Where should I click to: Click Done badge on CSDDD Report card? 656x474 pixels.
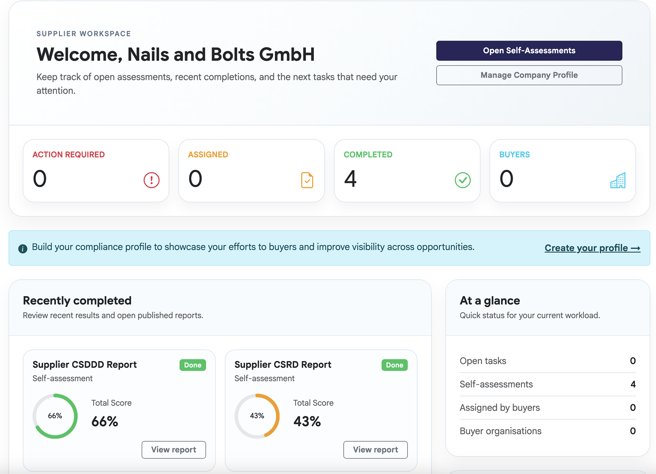tap(193, 365)
